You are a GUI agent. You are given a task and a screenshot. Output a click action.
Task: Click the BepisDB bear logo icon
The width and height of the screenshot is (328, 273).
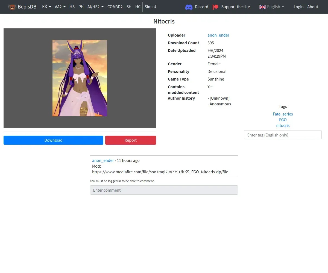pos(12,7)
